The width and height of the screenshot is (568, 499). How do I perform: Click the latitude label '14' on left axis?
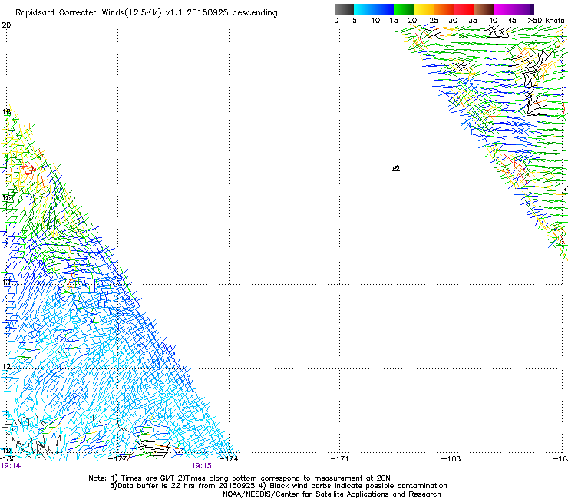tap(6, 282)
